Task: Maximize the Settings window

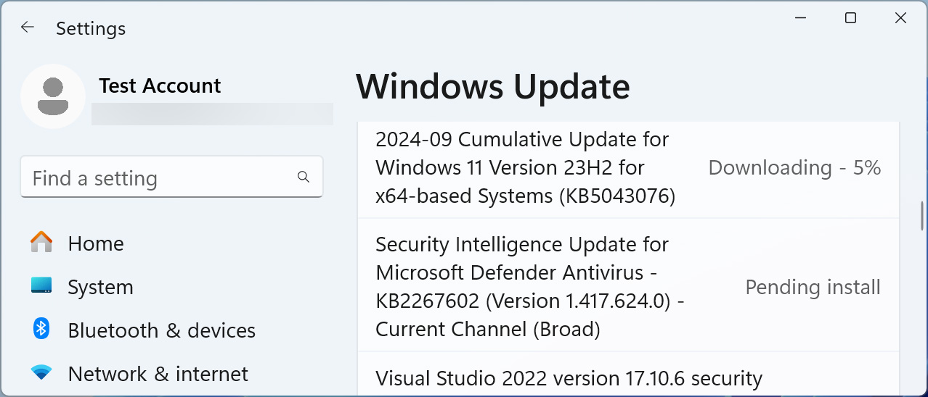Action: pos(850,19)
